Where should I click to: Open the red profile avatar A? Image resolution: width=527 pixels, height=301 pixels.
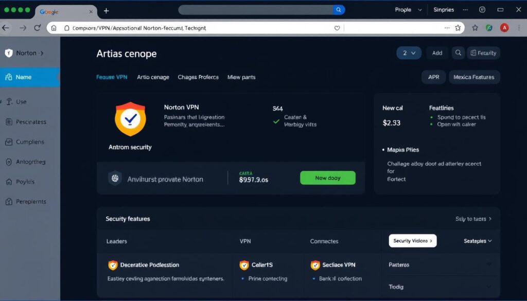click(x=504, y=28)
